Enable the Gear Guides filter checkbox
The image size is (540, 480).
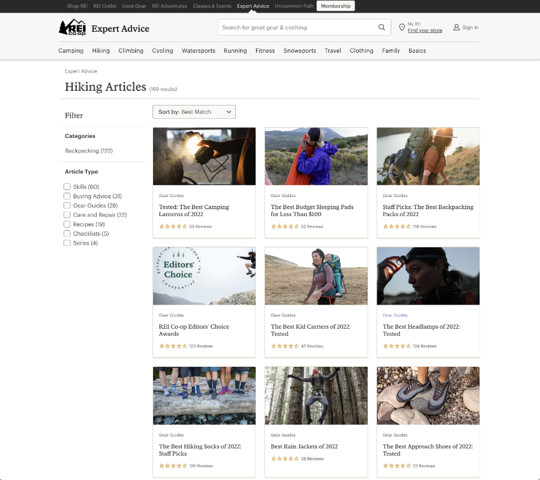click(x=67, y=205)
